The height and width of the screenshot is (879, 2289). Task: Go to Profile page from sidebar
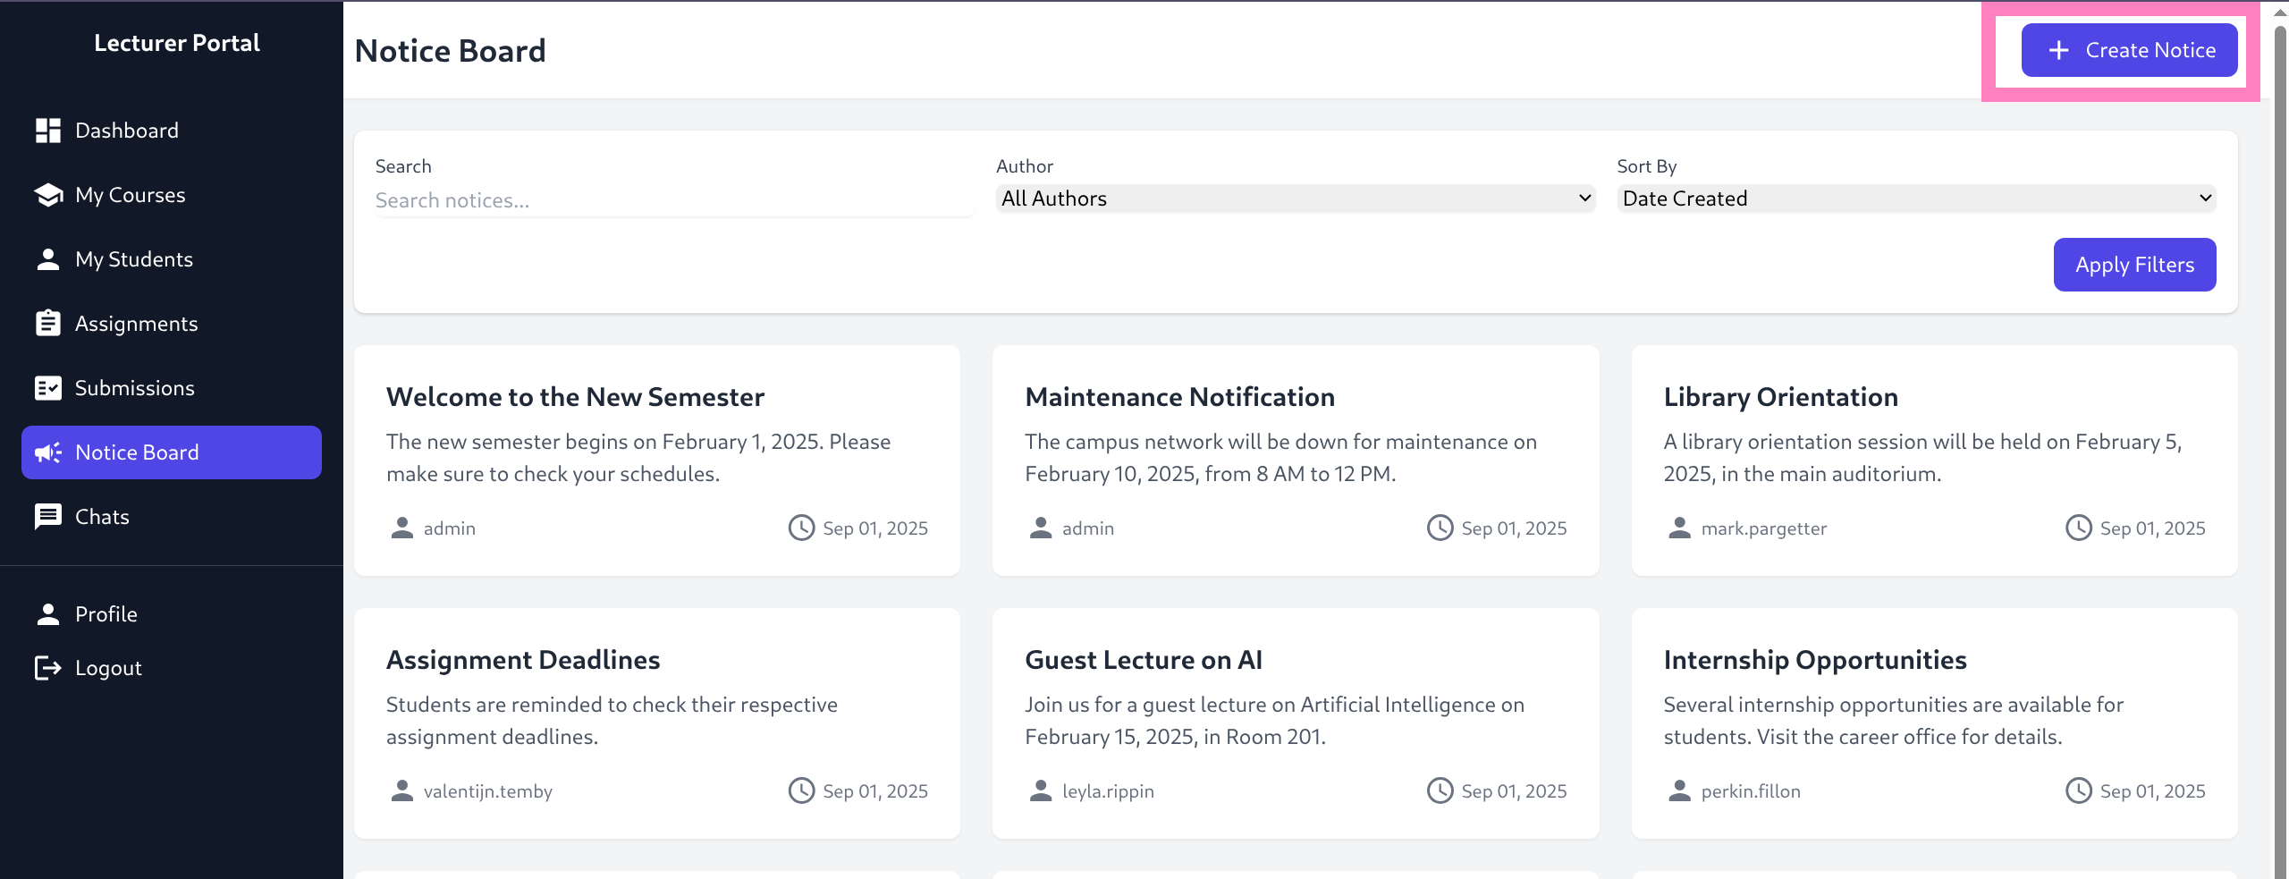(x=106, y=614)
